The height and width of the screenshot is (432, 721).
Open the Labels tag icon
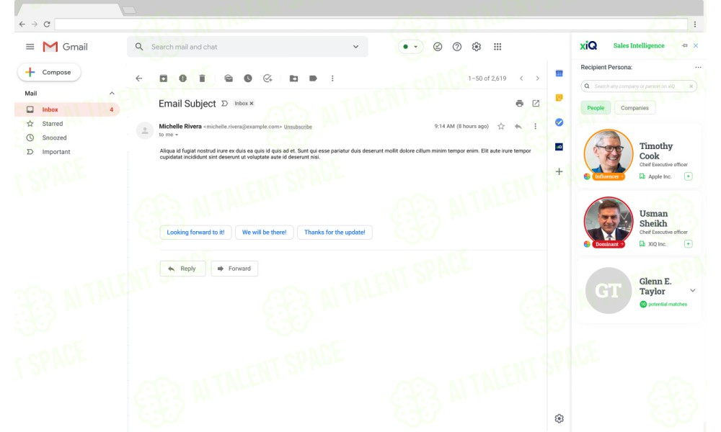pyautogui.click(x=313, y=78)
